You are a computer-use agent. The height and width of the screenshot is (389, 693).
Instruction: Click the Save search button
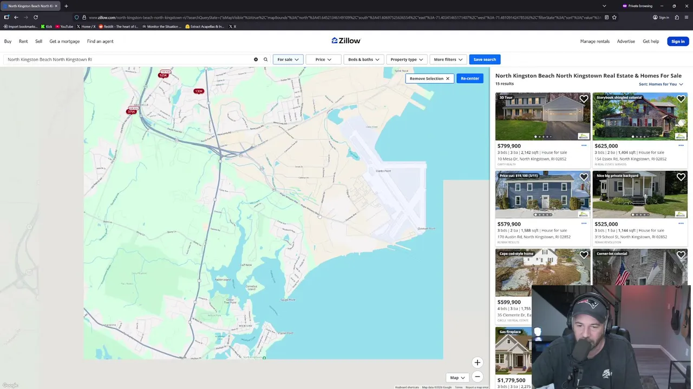coord(485,59)
